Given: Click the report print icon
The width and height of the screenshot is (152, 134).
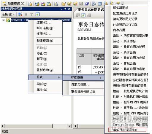Looking at the screenshot, I should pos(89,15).
